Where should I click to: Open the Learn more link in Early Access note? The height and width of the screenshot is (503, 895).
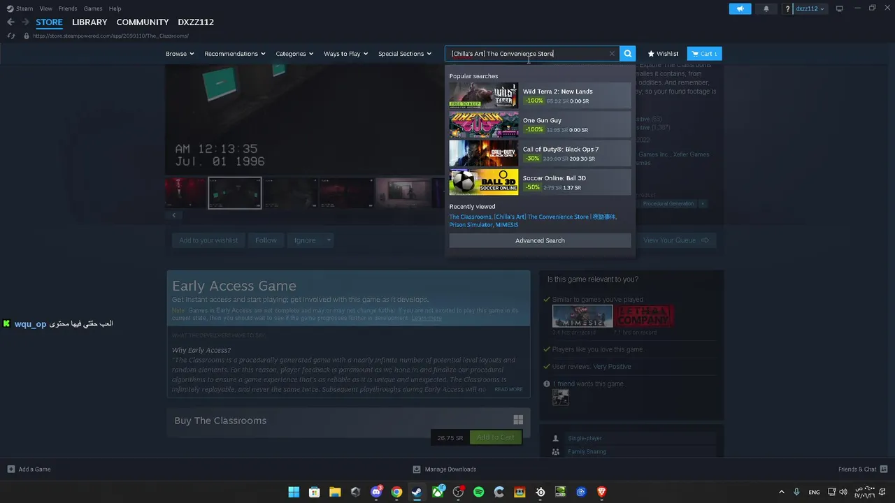(427, 318)
